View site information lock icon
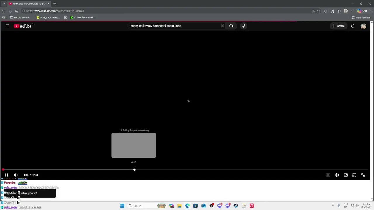 tap(23, 11)
